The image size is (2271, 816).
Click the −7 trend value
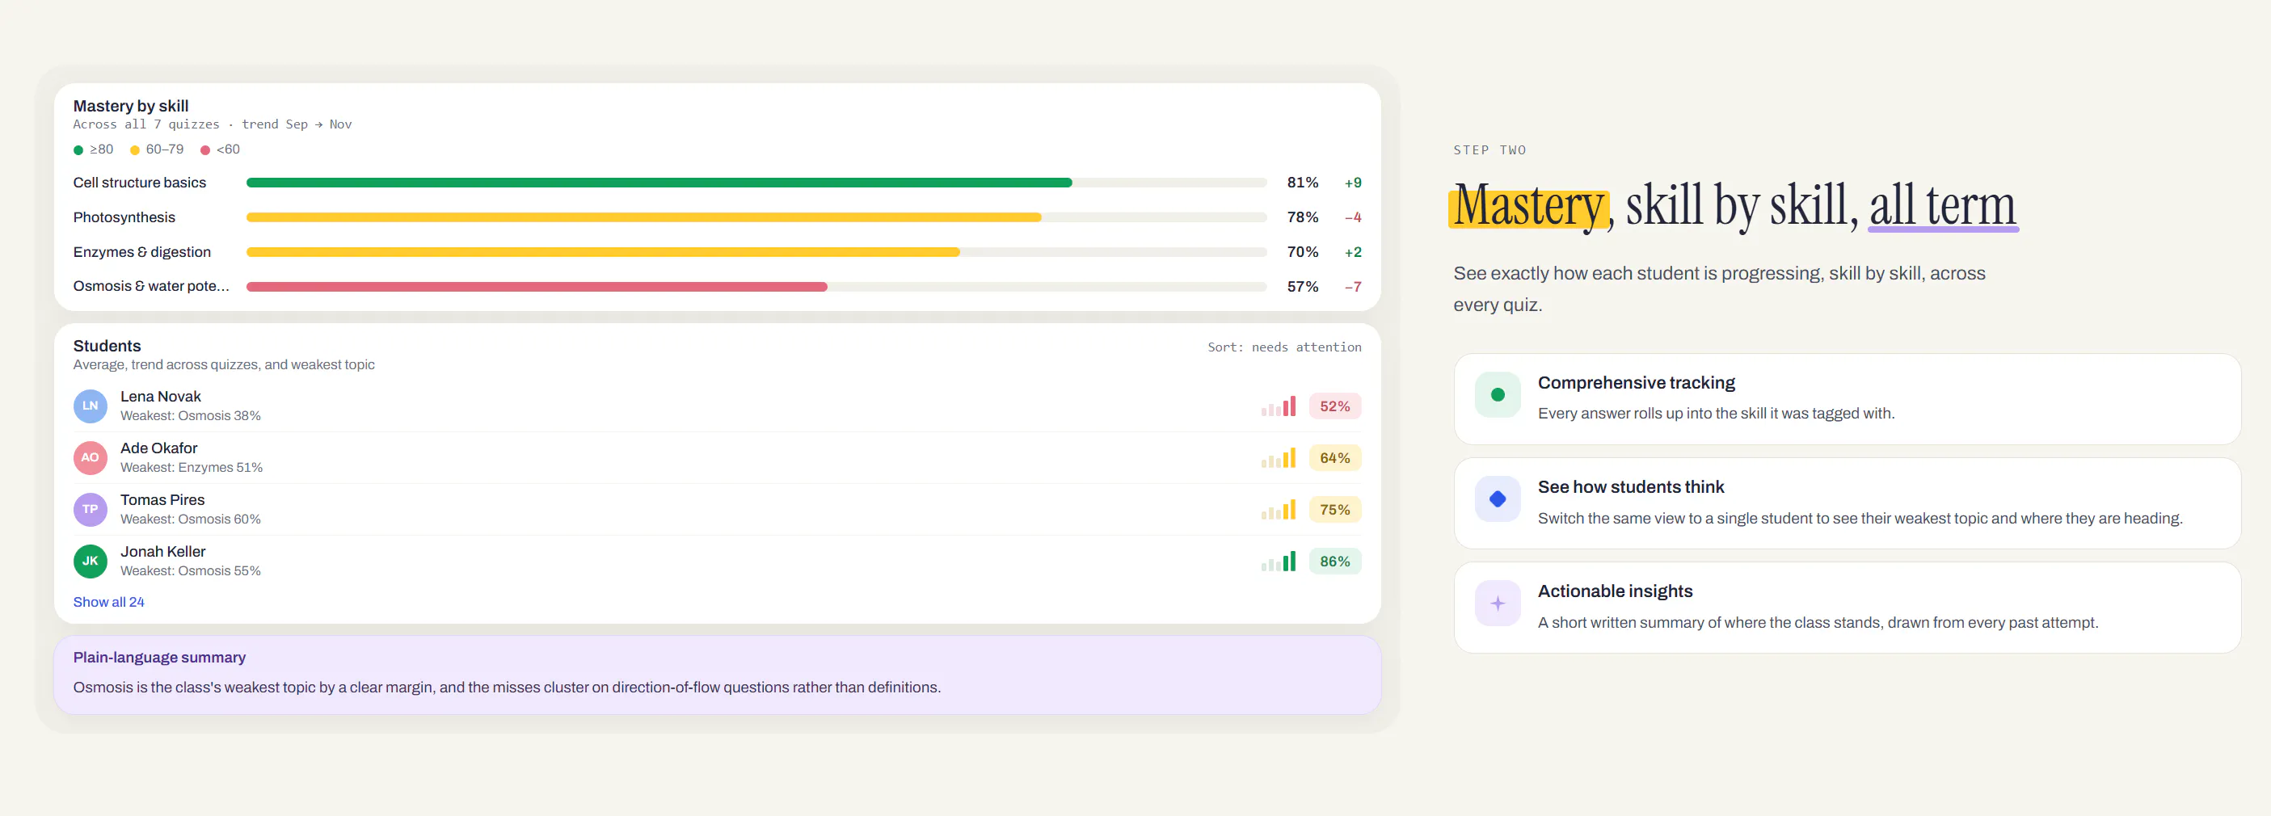tap(1352, 286)
